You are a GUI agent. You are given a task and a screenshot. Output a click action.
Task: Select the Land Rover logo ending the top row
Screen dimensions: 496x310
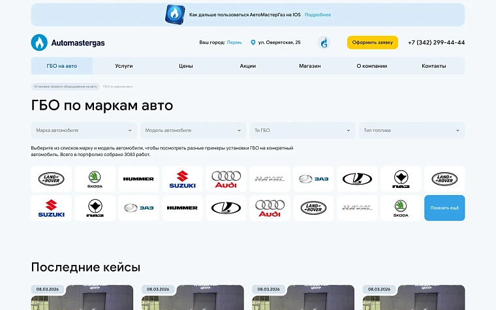pyautogui.click(x=444, y=179)
